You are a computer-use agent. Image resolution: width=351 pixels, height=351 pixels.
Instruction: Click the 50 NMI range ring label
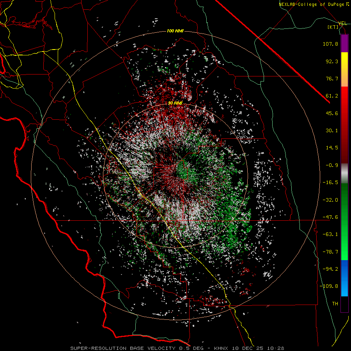click(x=175, y=103)
